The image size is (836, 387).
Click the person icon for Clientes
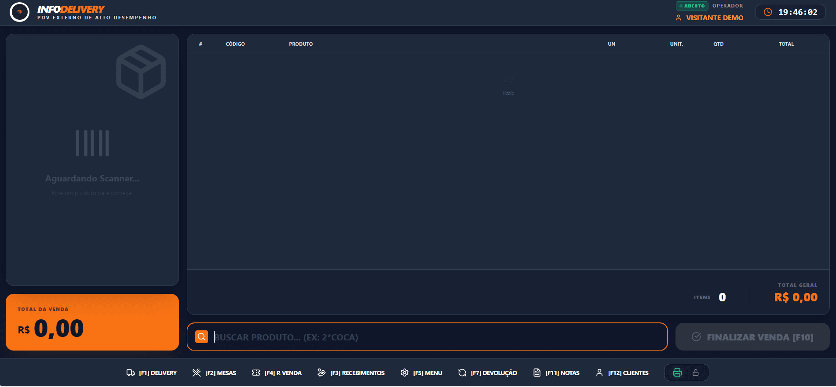pyautogui.click(x=599, y=373)
